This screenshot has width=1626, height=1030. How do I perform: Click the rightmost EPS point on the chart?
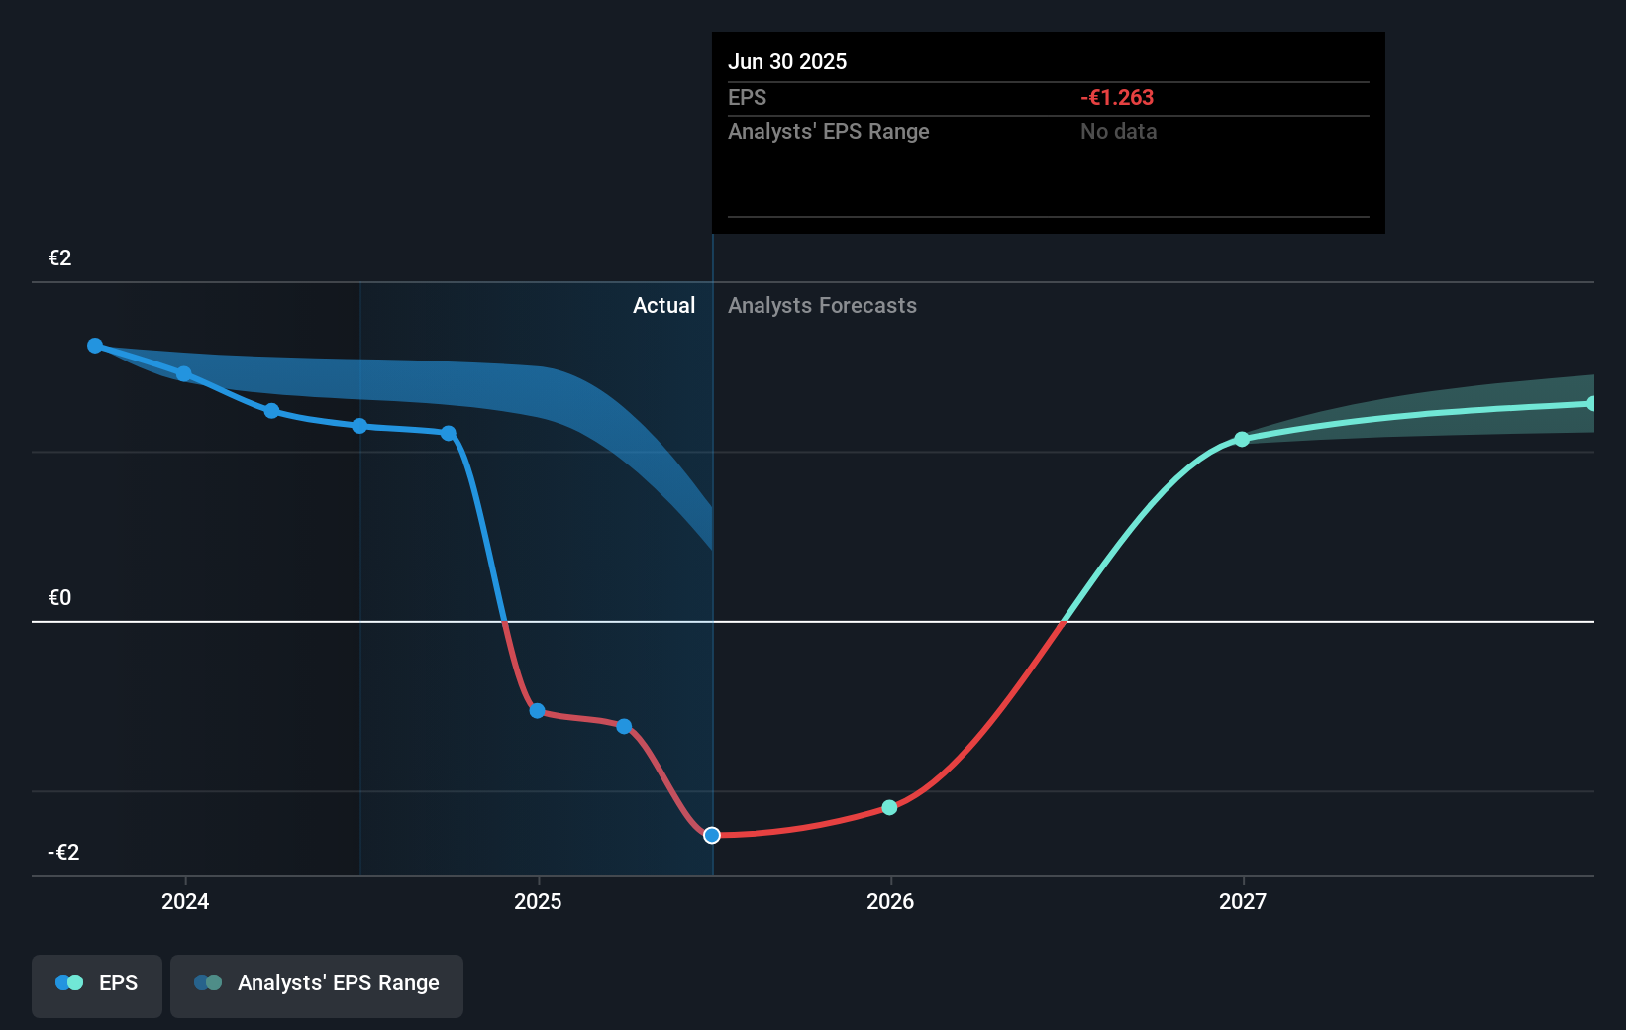(1593, 402)
